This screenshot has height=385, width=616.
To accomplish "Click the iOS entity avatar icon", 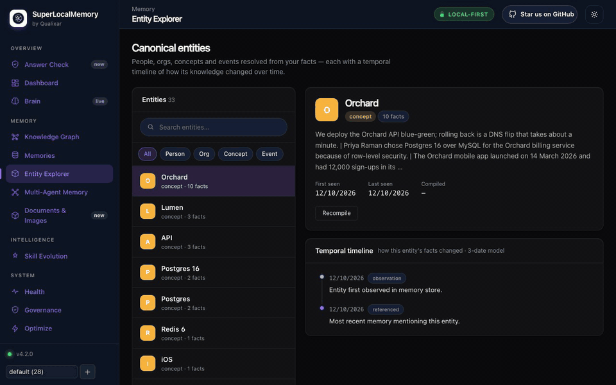I will pyautogui.click(x=148, y=363).
